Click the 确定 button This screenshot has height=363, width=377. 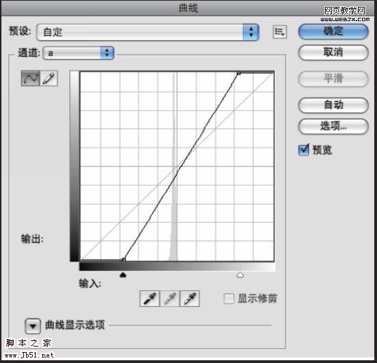pos(333,32)
